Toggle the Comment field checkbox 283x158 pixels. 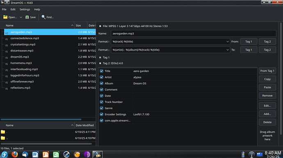tap(101, 89)
